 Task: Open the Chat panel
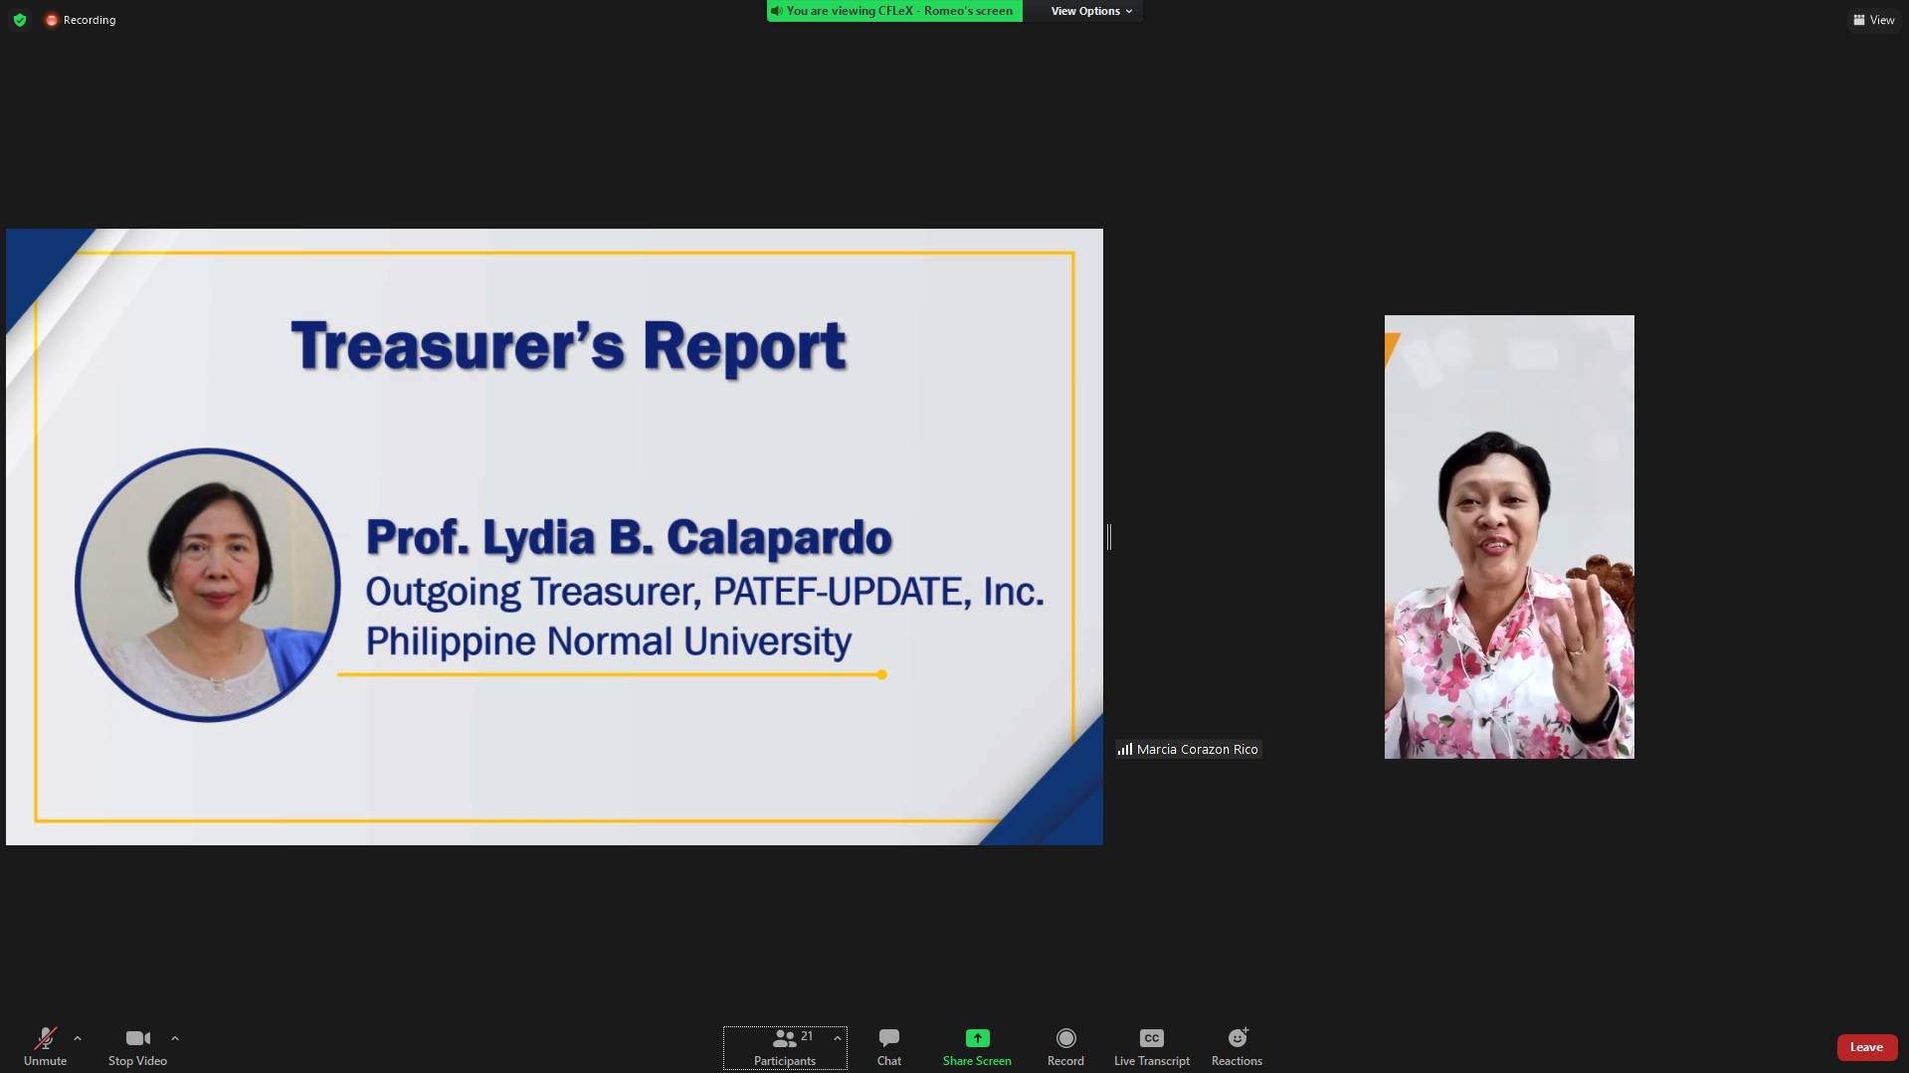(x=888, y=1046)
